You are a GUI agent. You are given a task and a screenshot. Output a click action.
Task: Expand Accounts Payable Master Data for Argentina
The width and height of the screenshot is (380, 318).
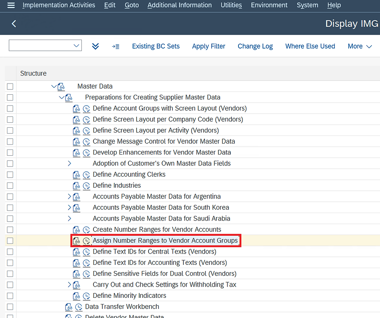pos(69,196)
